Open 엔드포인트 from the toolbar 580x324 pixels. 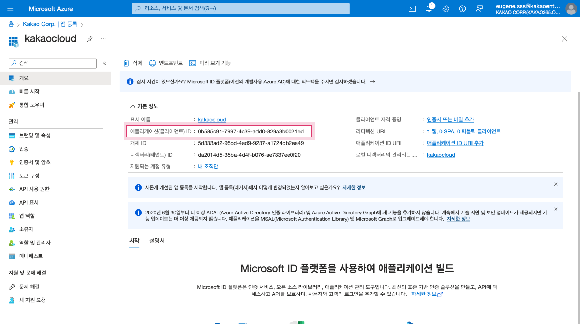pyautogui.click(x=166, y=63)
